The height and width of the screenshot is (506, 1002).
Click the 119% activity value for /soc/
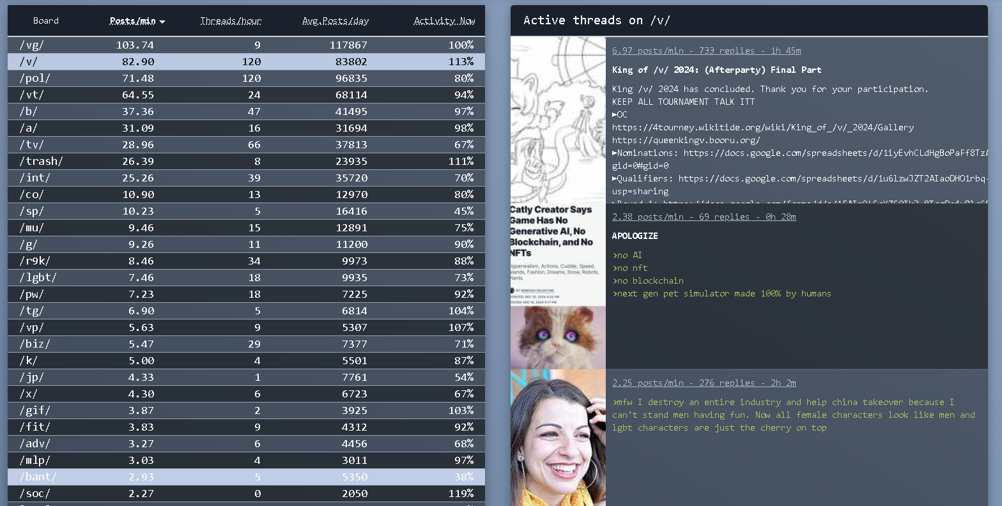(461, 494)
